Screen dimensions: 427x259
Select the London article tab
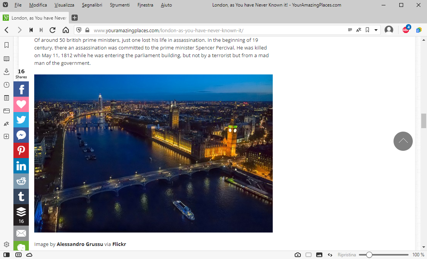pyautogui.click(x=35, y=18)
